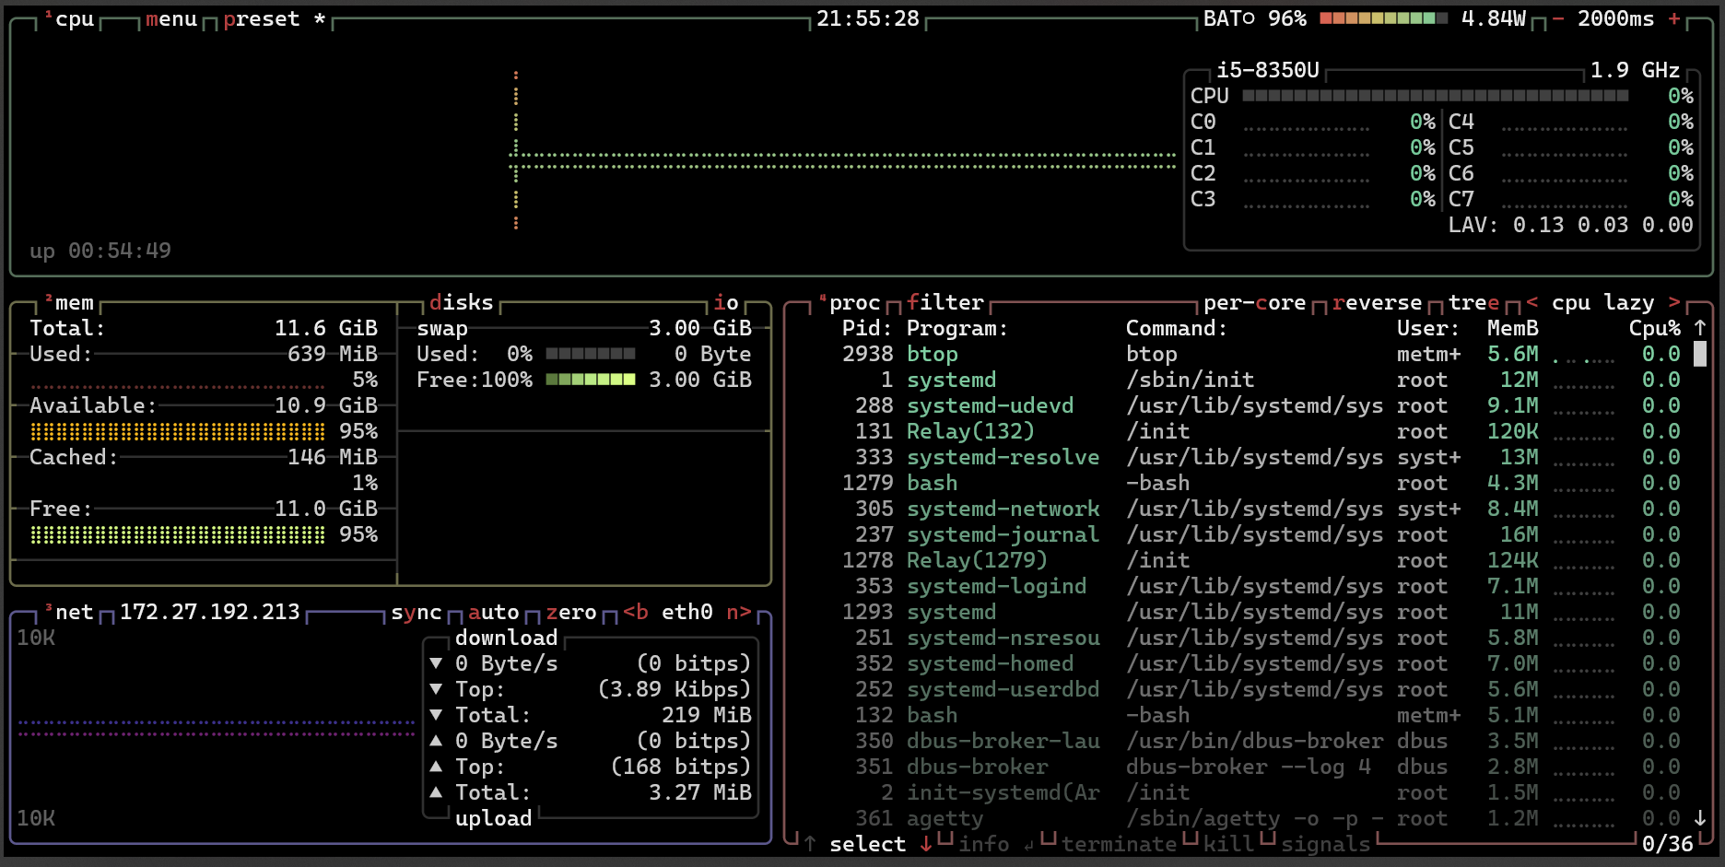This screenshot has width=1725, height=867.
Task: Click the total CPU usage bar
Action: [x=1436, y=96]
